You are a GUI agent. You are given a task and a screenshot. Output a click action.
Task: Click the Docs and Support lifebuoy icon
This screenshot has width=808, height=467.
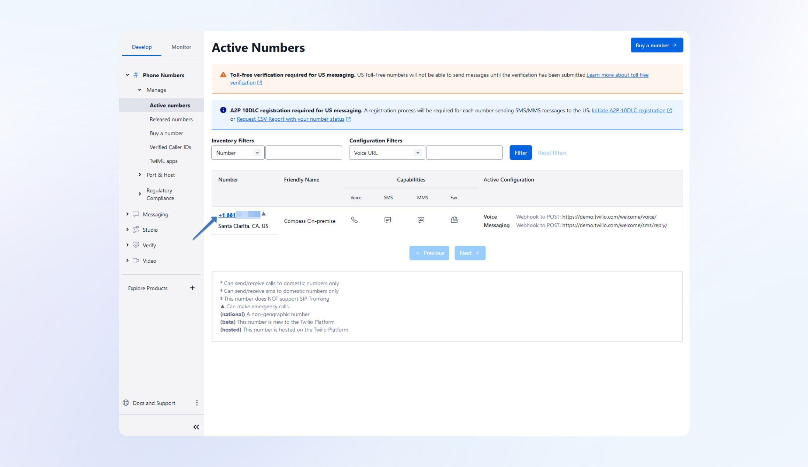tap(126, 403)
